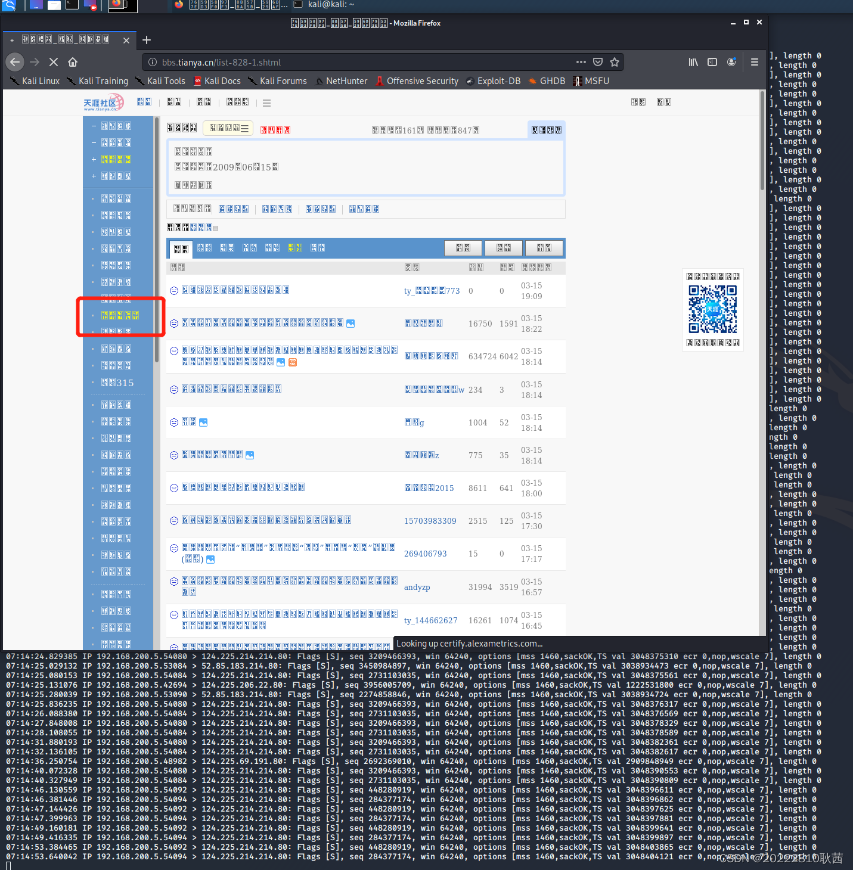Viewport: 853px width, 870px height.
Task: Open the Kali Forums bookmark
Action: [x=277, y=81]
